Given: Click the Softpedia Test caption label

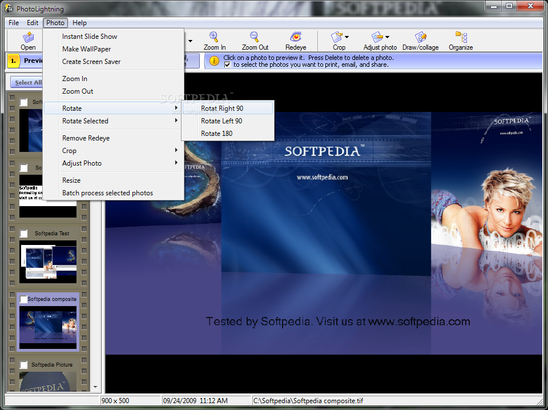Looking at the screenshot, I should (x=52, y=234).
